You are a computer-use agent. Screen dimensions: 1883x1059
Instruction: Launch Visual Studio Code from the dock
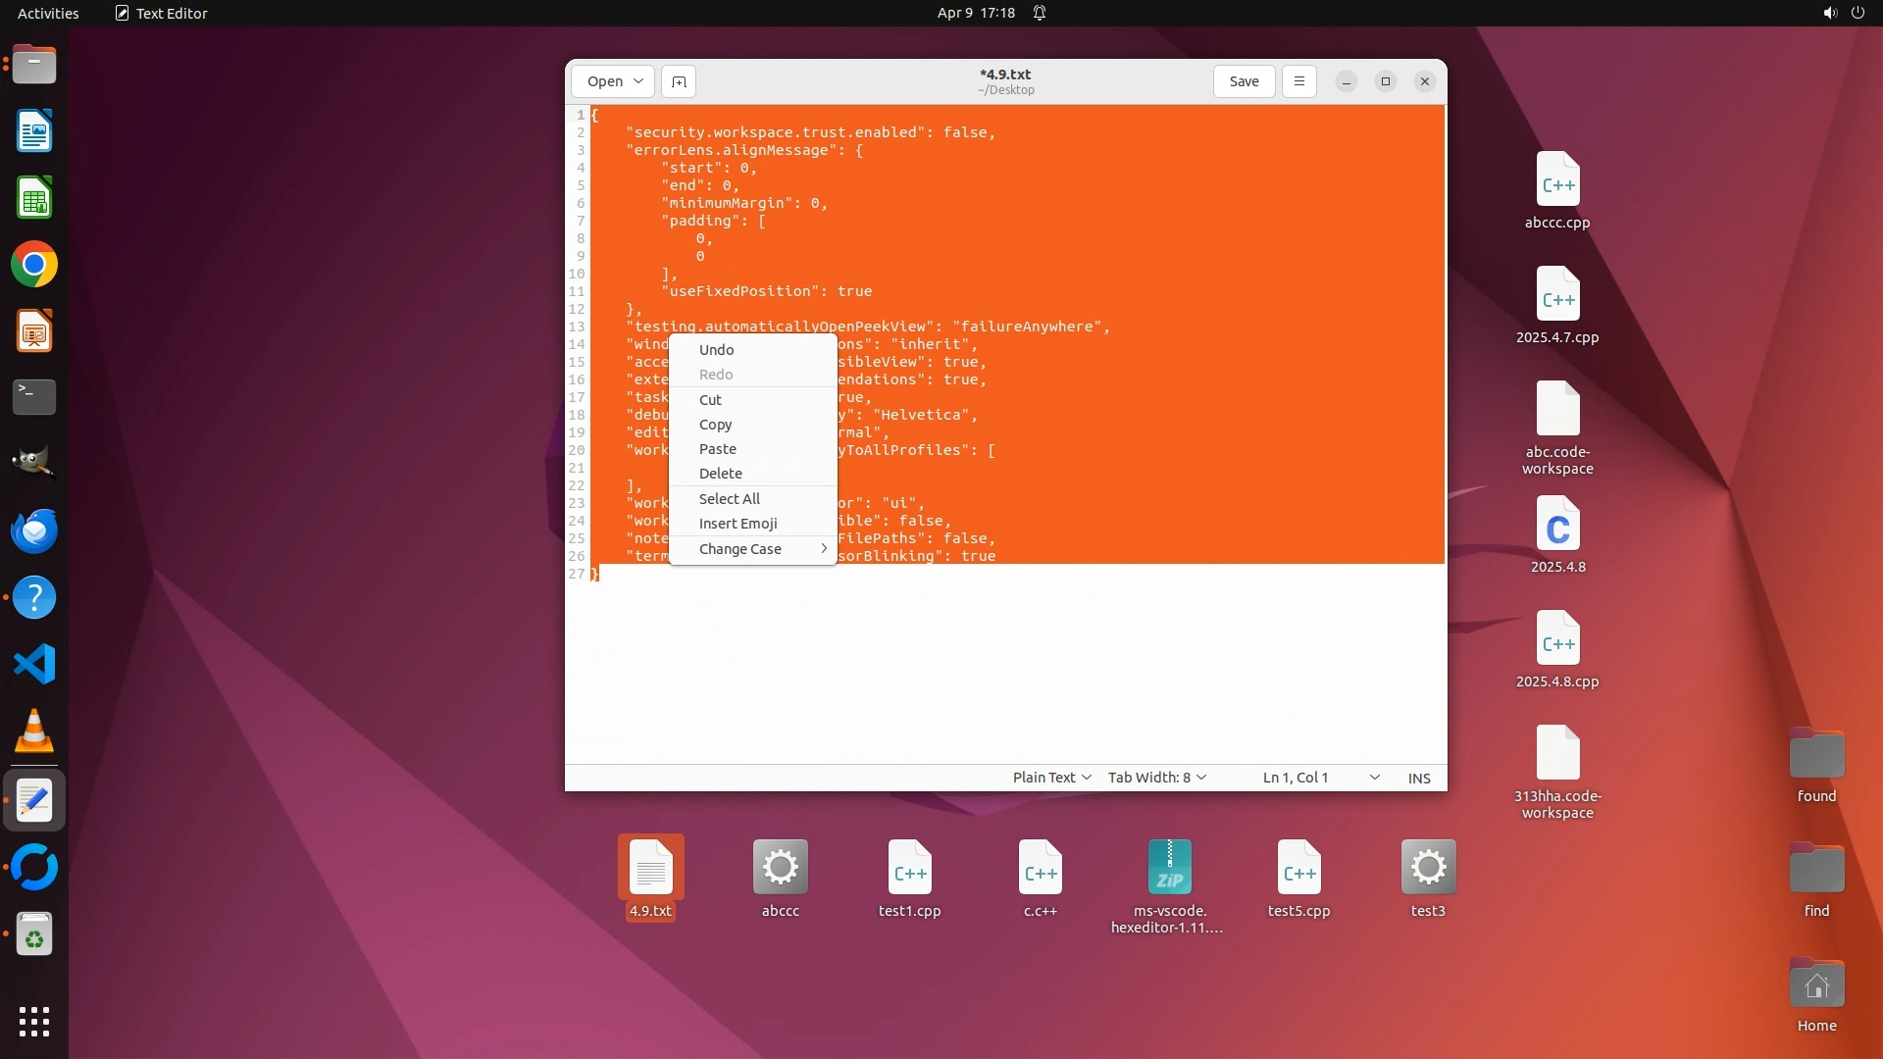[34, 665]
